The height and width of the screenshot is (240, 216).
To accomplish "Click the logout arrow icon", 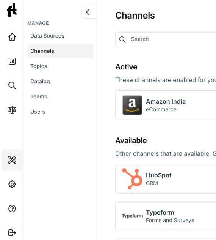I will pos(12,233).
